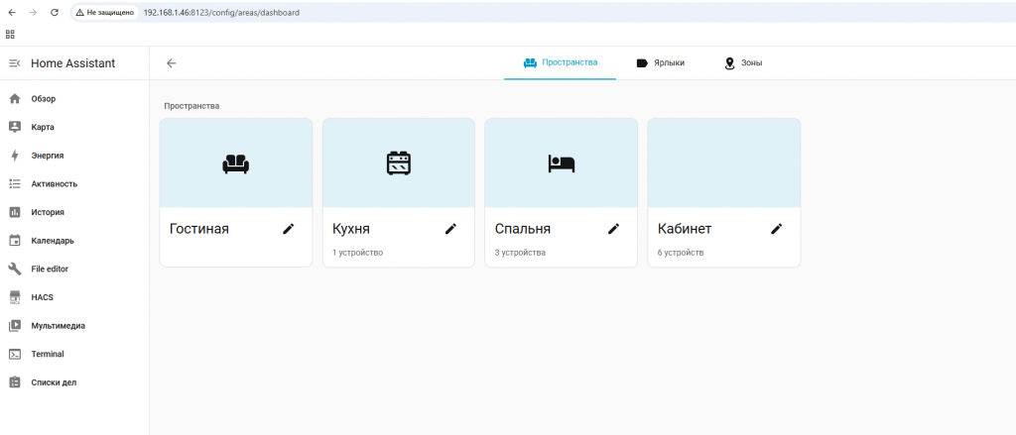This screenshot has height=435, width=1016.
Task: Open the browser apps grid icon
Action: pos(10,34)
